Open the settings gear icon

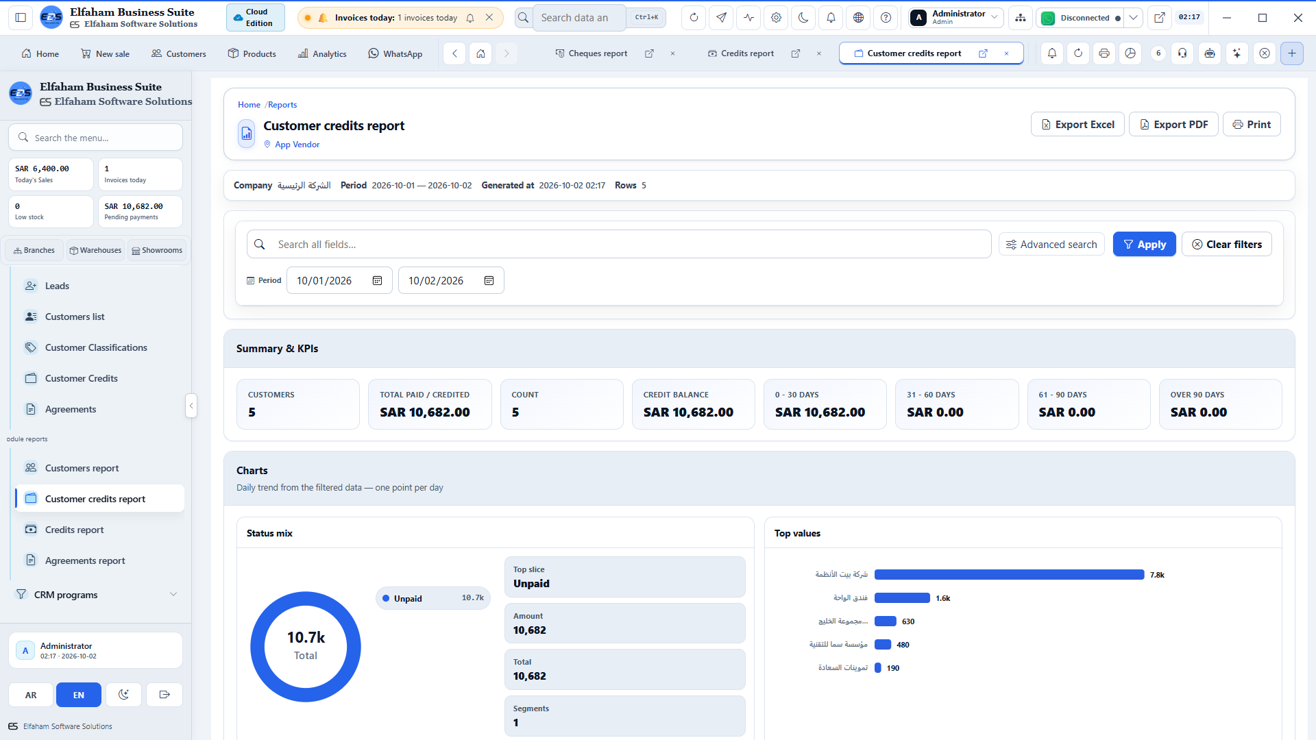click(x=776, y=18)
